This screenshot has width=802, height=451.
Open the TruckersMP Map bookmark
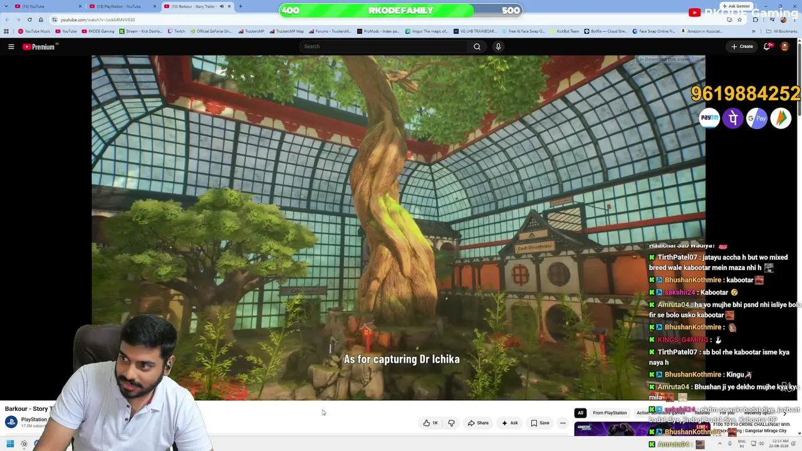pos(286,31)
